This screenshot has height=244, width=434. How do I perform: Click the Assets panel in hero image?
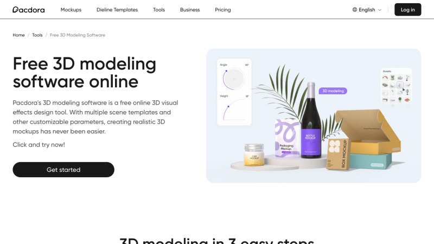pyautogui.click(x=396, y=86)
